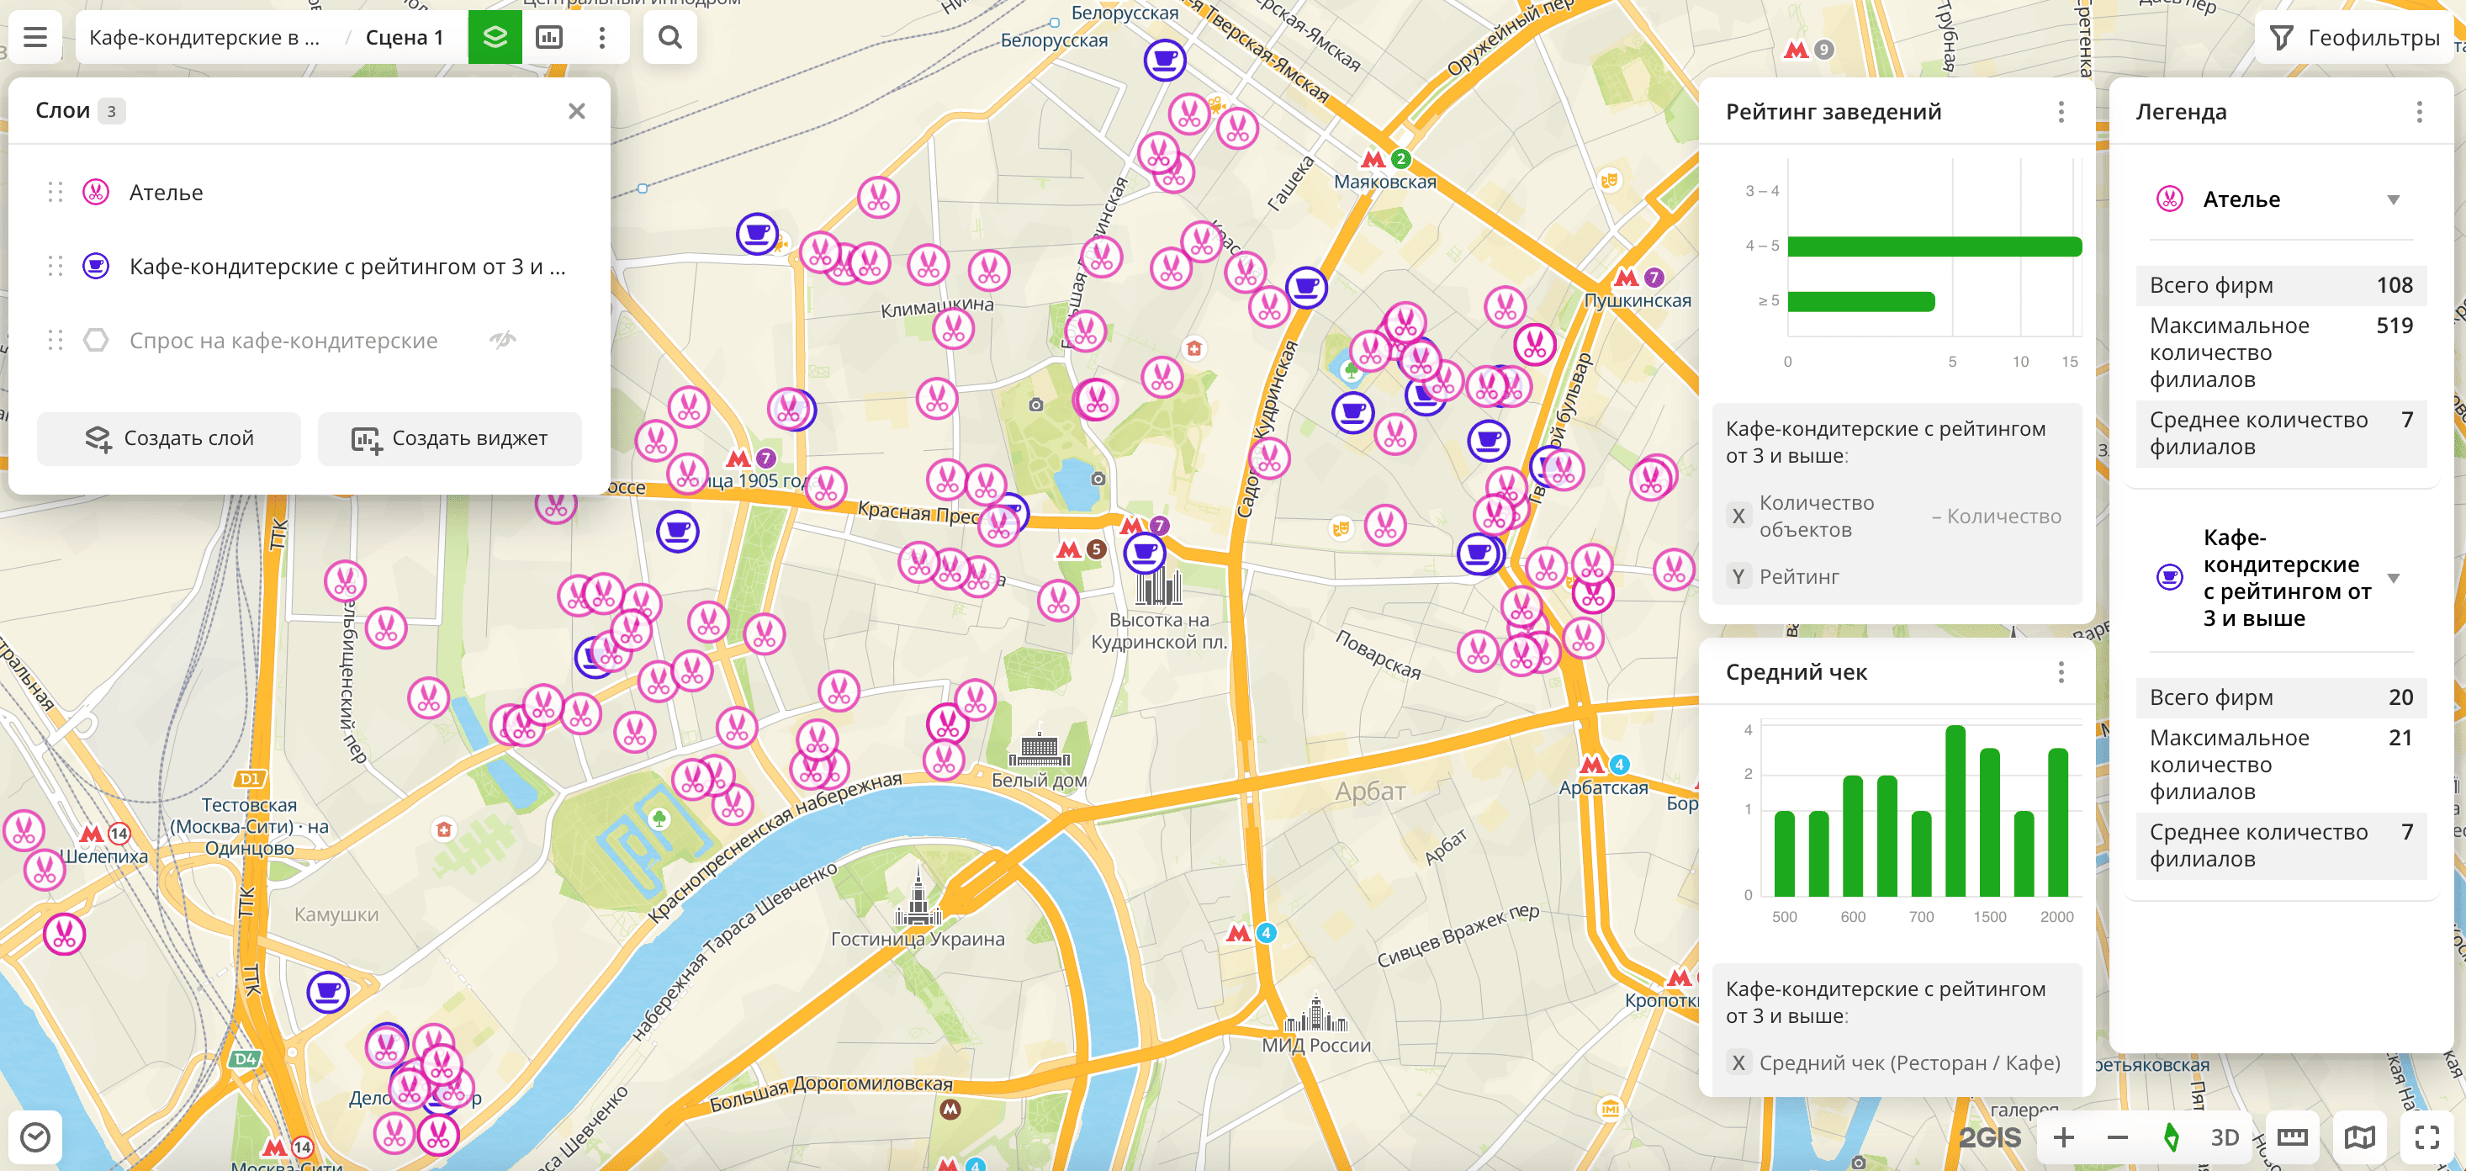Click the map search magnifier icon
The height and width of the screenshot is (1171, 2466).
(x=670, y=37)
